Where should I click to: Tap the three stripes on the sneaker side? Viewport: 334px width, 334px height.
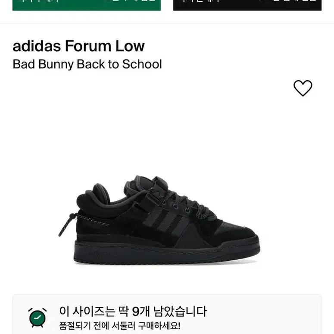[165, 221]
